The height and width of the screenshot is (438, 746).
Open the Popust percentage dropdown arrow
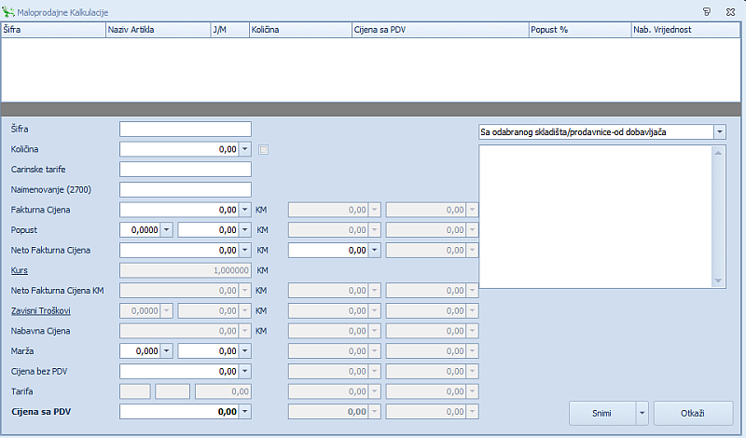click(x=167, y=230)
